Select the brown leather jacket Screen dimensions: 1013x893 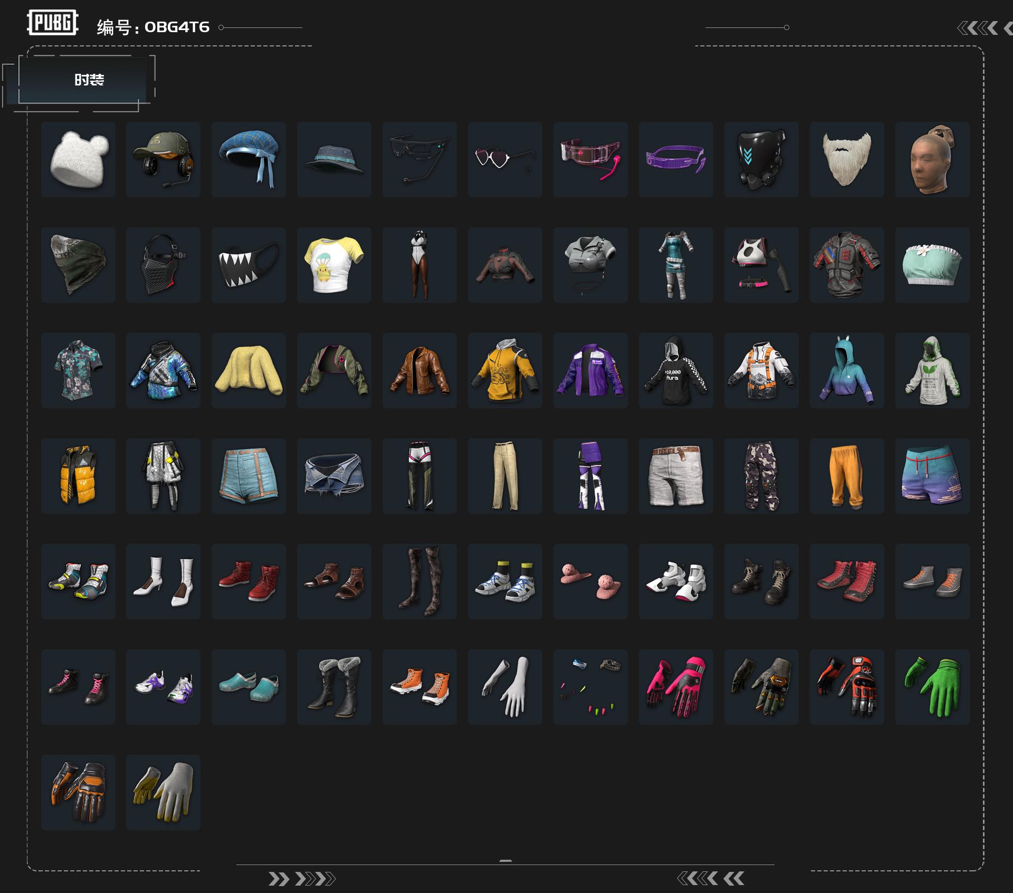(419, 370)
